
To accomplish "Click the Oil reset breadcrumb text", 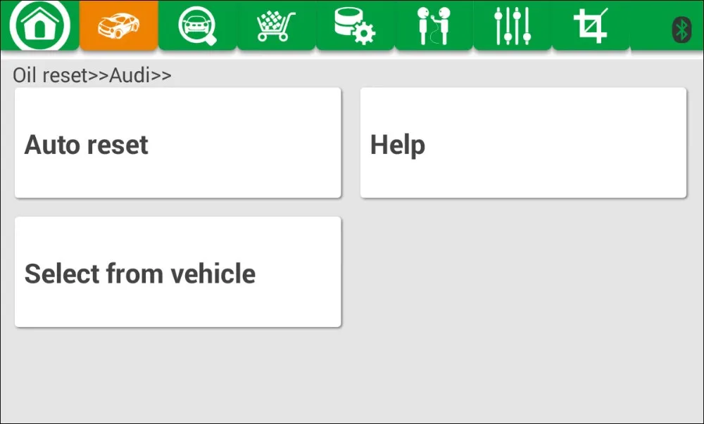I will click(50, 75).
